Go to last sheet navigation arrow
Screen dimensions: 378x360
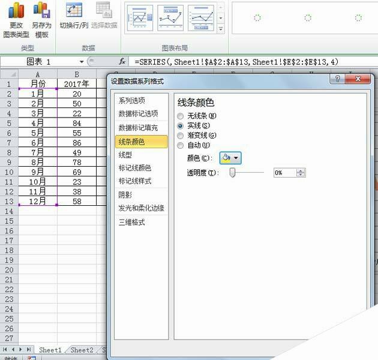click(x=29, y=349)
